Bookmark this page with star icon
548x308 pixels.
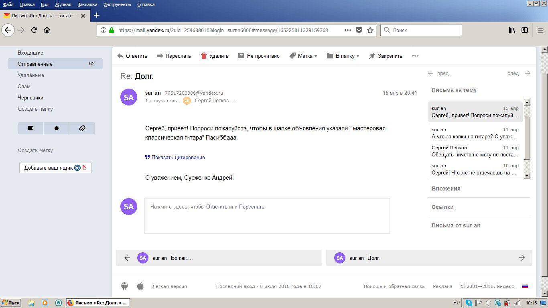point(370,30)
